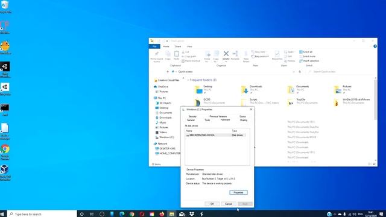Open the address bar history dropdown

(x=294, y=72)
